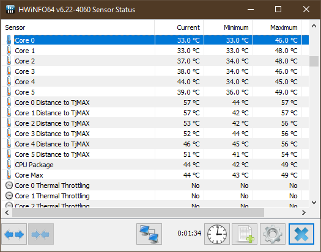Select the Core 4 Distance to TjMAX label
The height and width of the screenshot is (252, 321).
pos(52,144)
